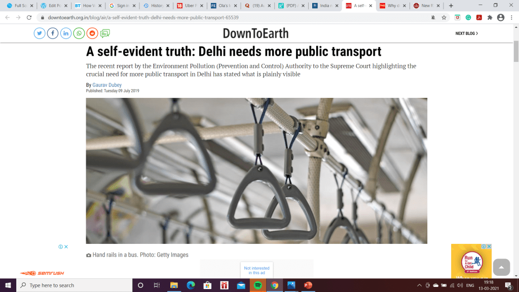Show hidden system tray icons arrow

pos(419,285)
